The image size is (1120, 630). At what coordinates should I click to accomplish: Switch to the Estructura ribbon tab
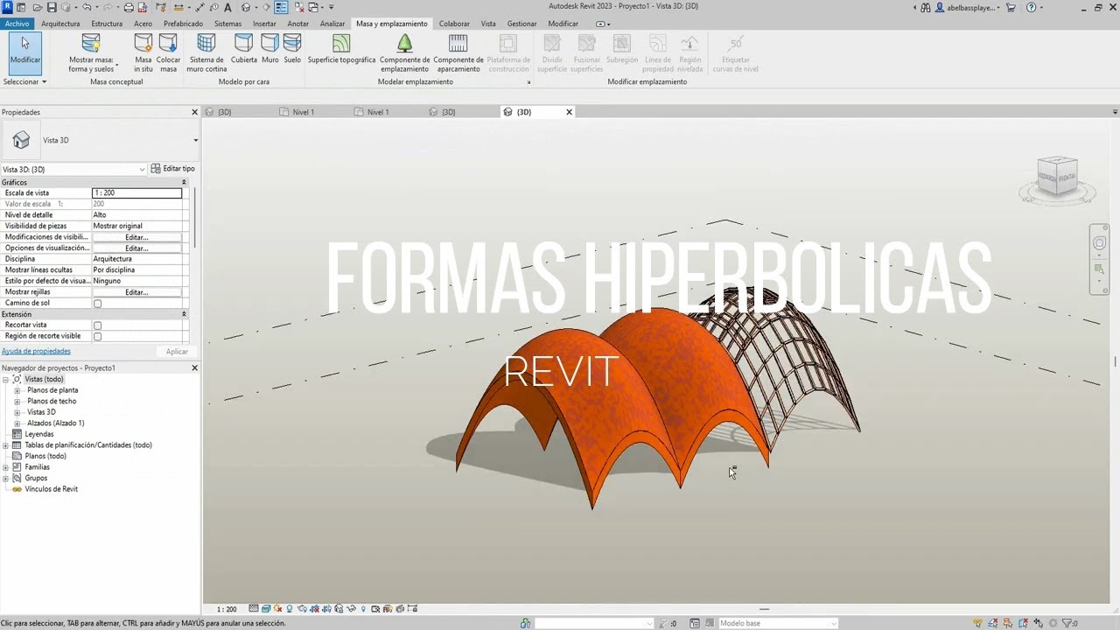pos(107,24)
